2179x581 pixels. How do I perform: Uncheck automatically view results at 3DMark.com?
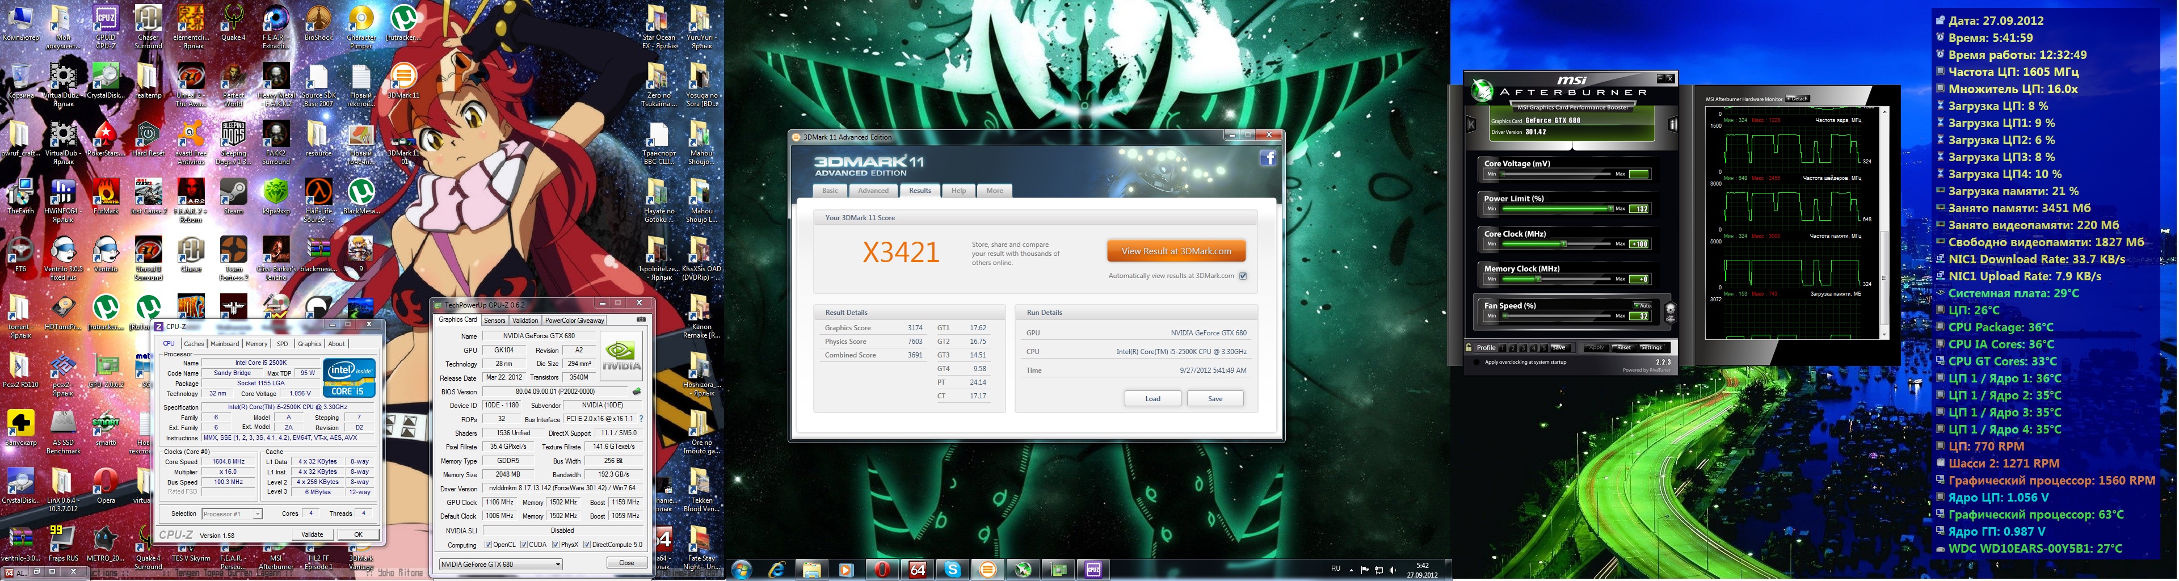coord(1243,276)
